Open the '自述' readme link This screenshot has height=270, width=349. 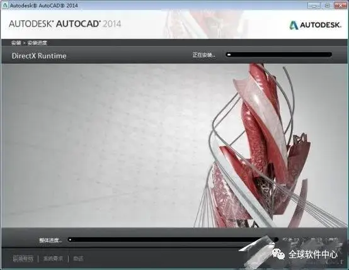click(78, 259)
